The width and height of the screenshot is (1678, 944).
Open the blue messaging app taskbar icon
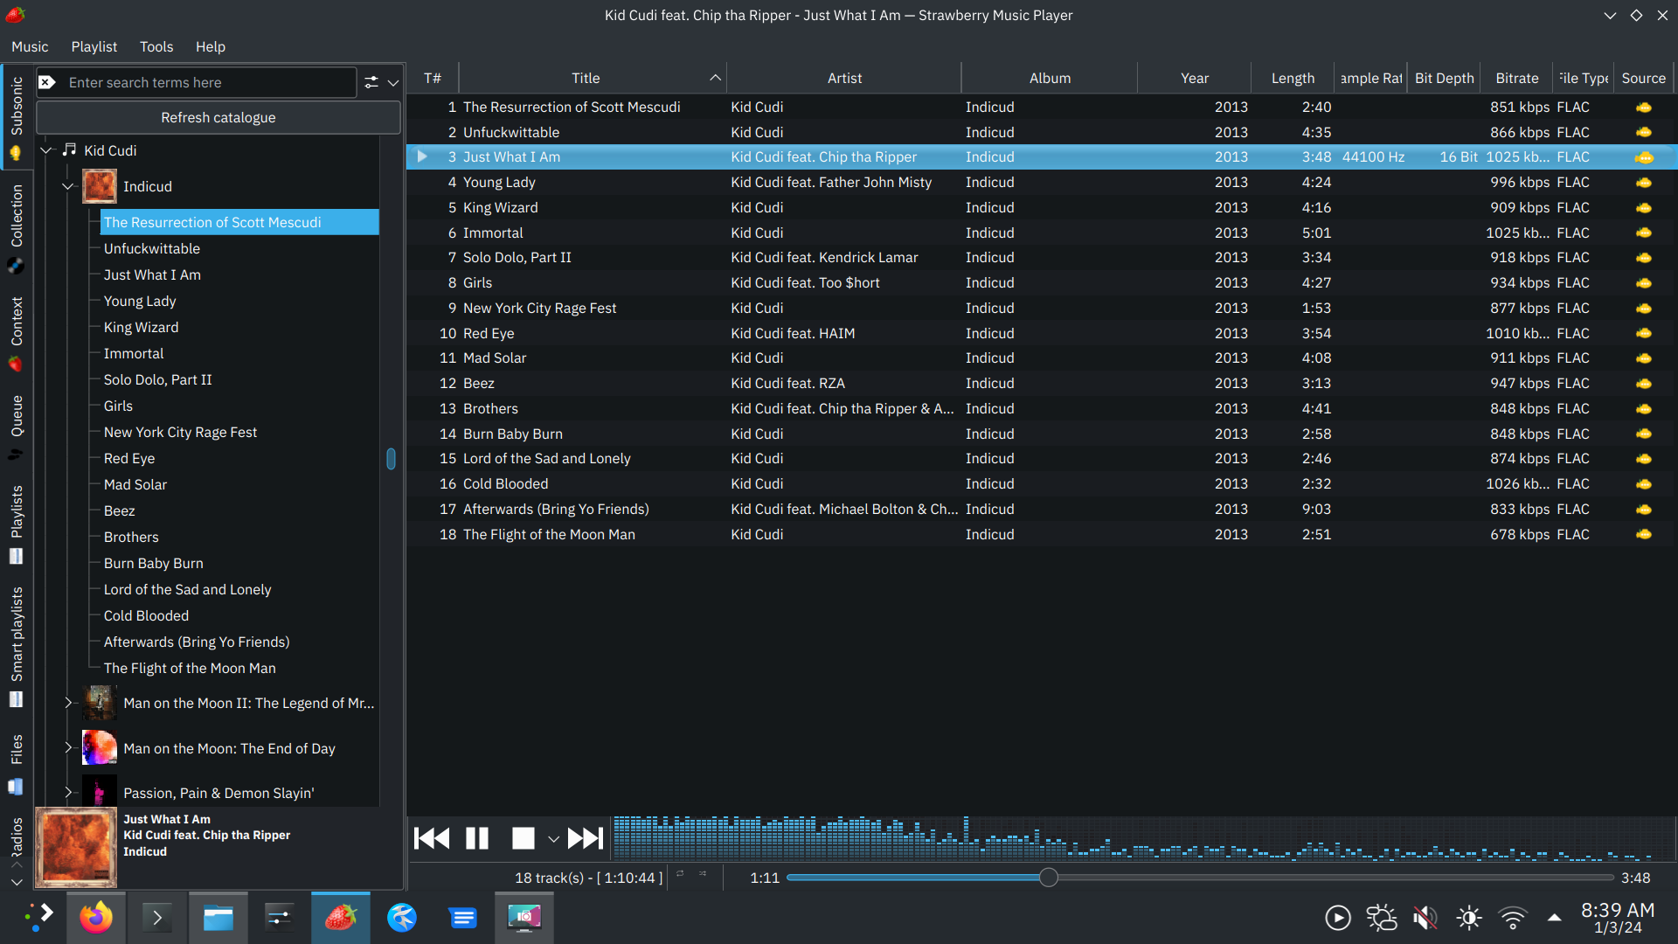point(463,917)
